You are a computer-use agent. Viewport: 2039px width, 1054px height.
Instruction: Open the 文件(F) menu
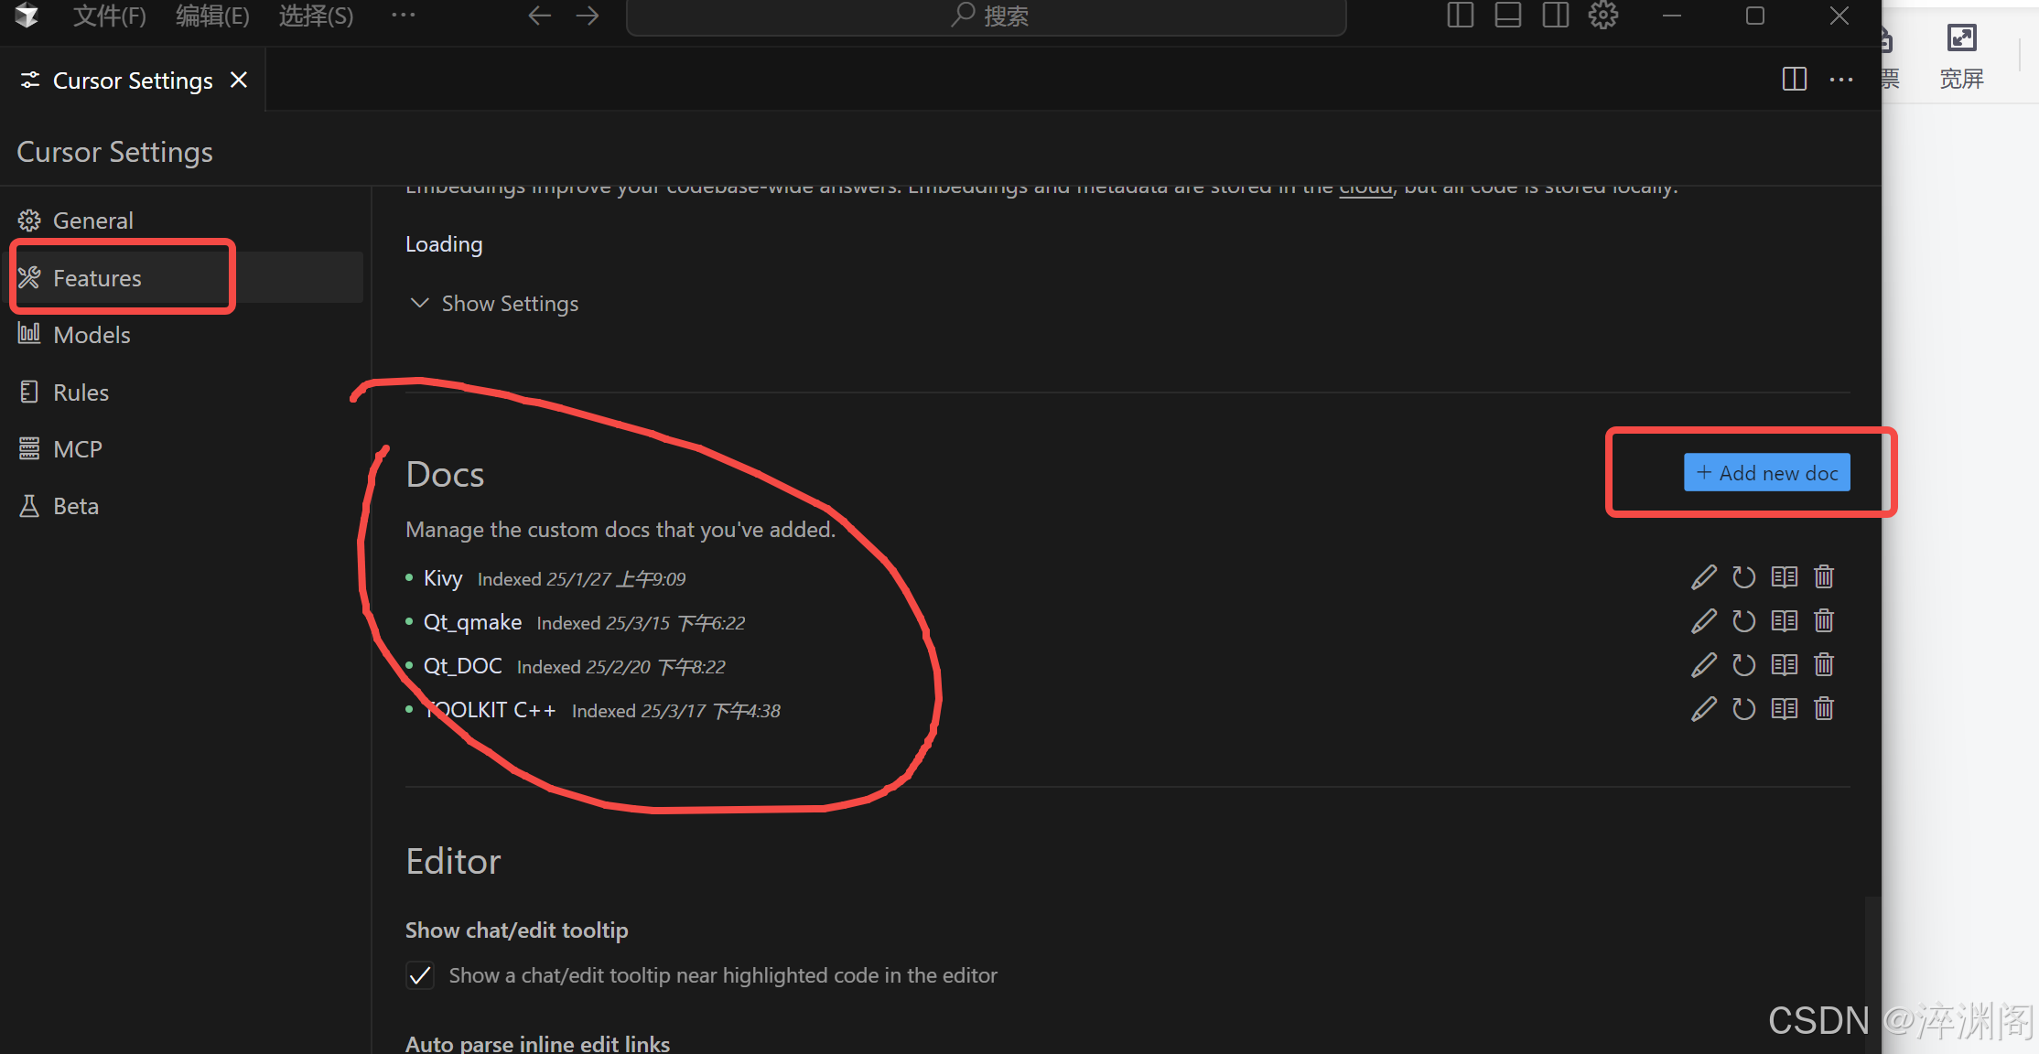(109, 16)
